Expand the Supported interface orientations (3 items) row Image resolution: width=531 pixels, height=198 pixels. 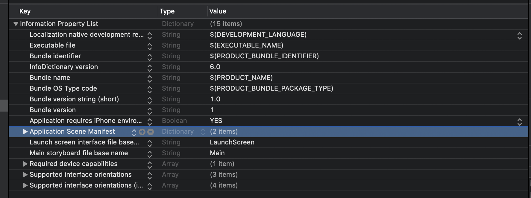[25, 175]
